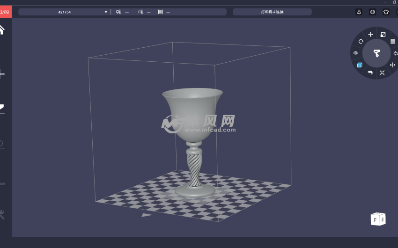Select the scale tool in radial menu
Viewport: 398px width, 248px height.
pyautogui.click(x=383, y=35)
